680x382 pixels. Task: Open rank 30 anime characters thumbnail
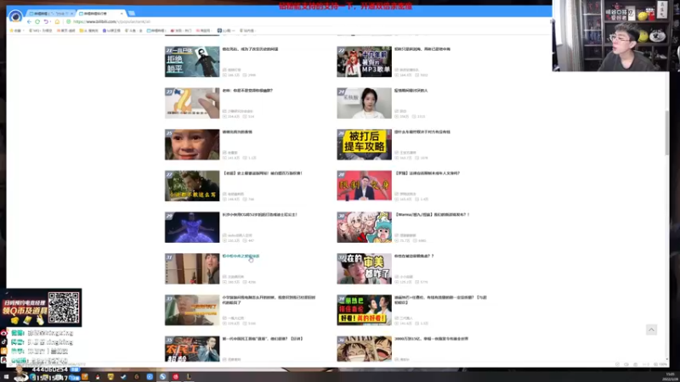coord(364,228)
